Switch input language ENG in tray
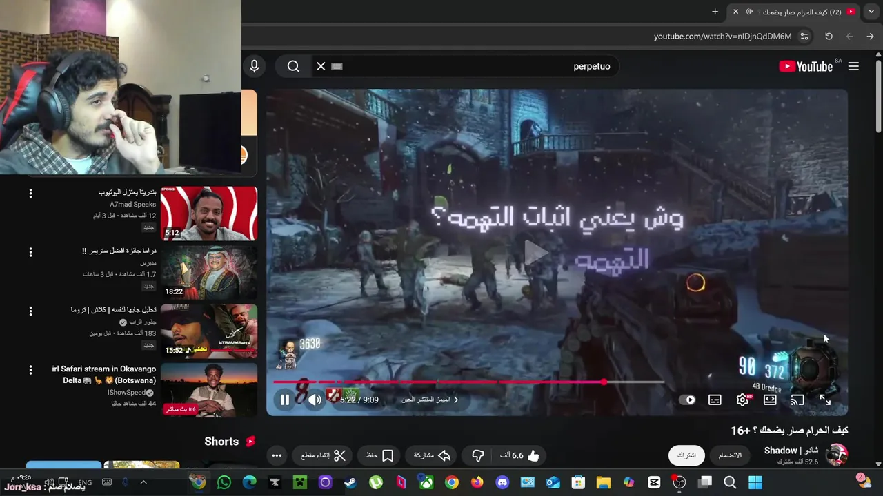 tap(85, 483)
